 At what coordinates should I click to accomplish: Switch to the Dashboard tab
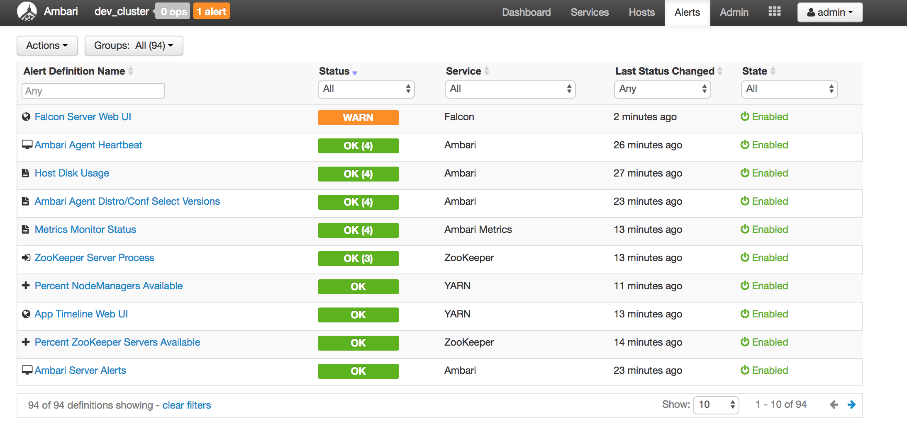(526, 12)
